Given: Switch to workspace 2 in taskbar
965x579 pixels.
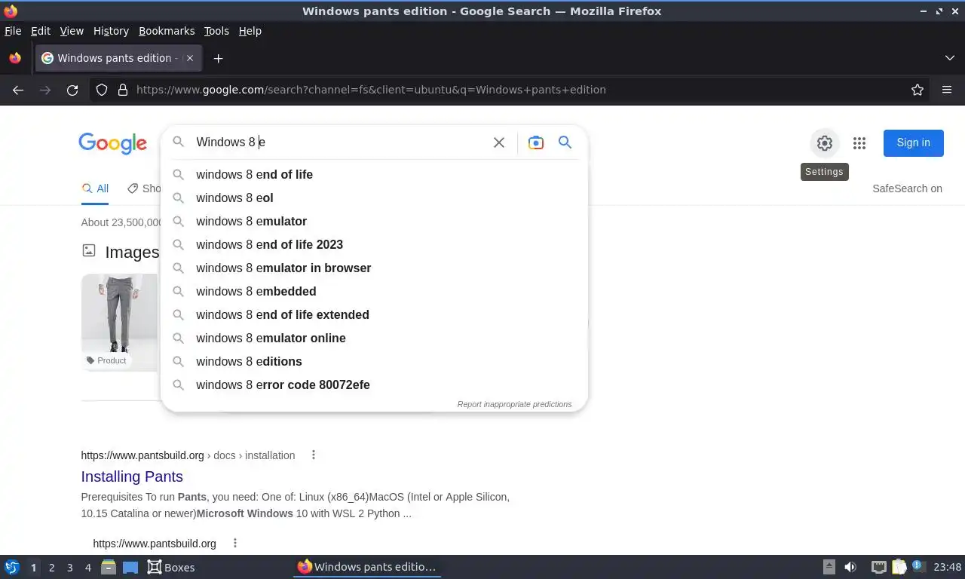Looking at the screenshot, I should (51, 567).
